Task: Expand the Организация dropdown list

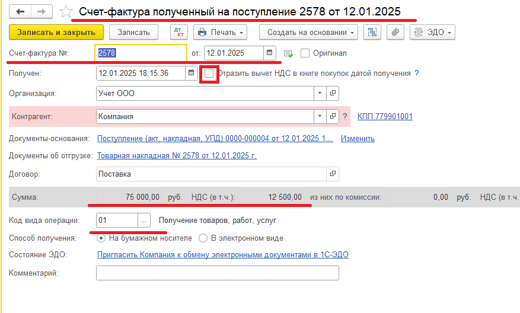Action: coord(320,93)
